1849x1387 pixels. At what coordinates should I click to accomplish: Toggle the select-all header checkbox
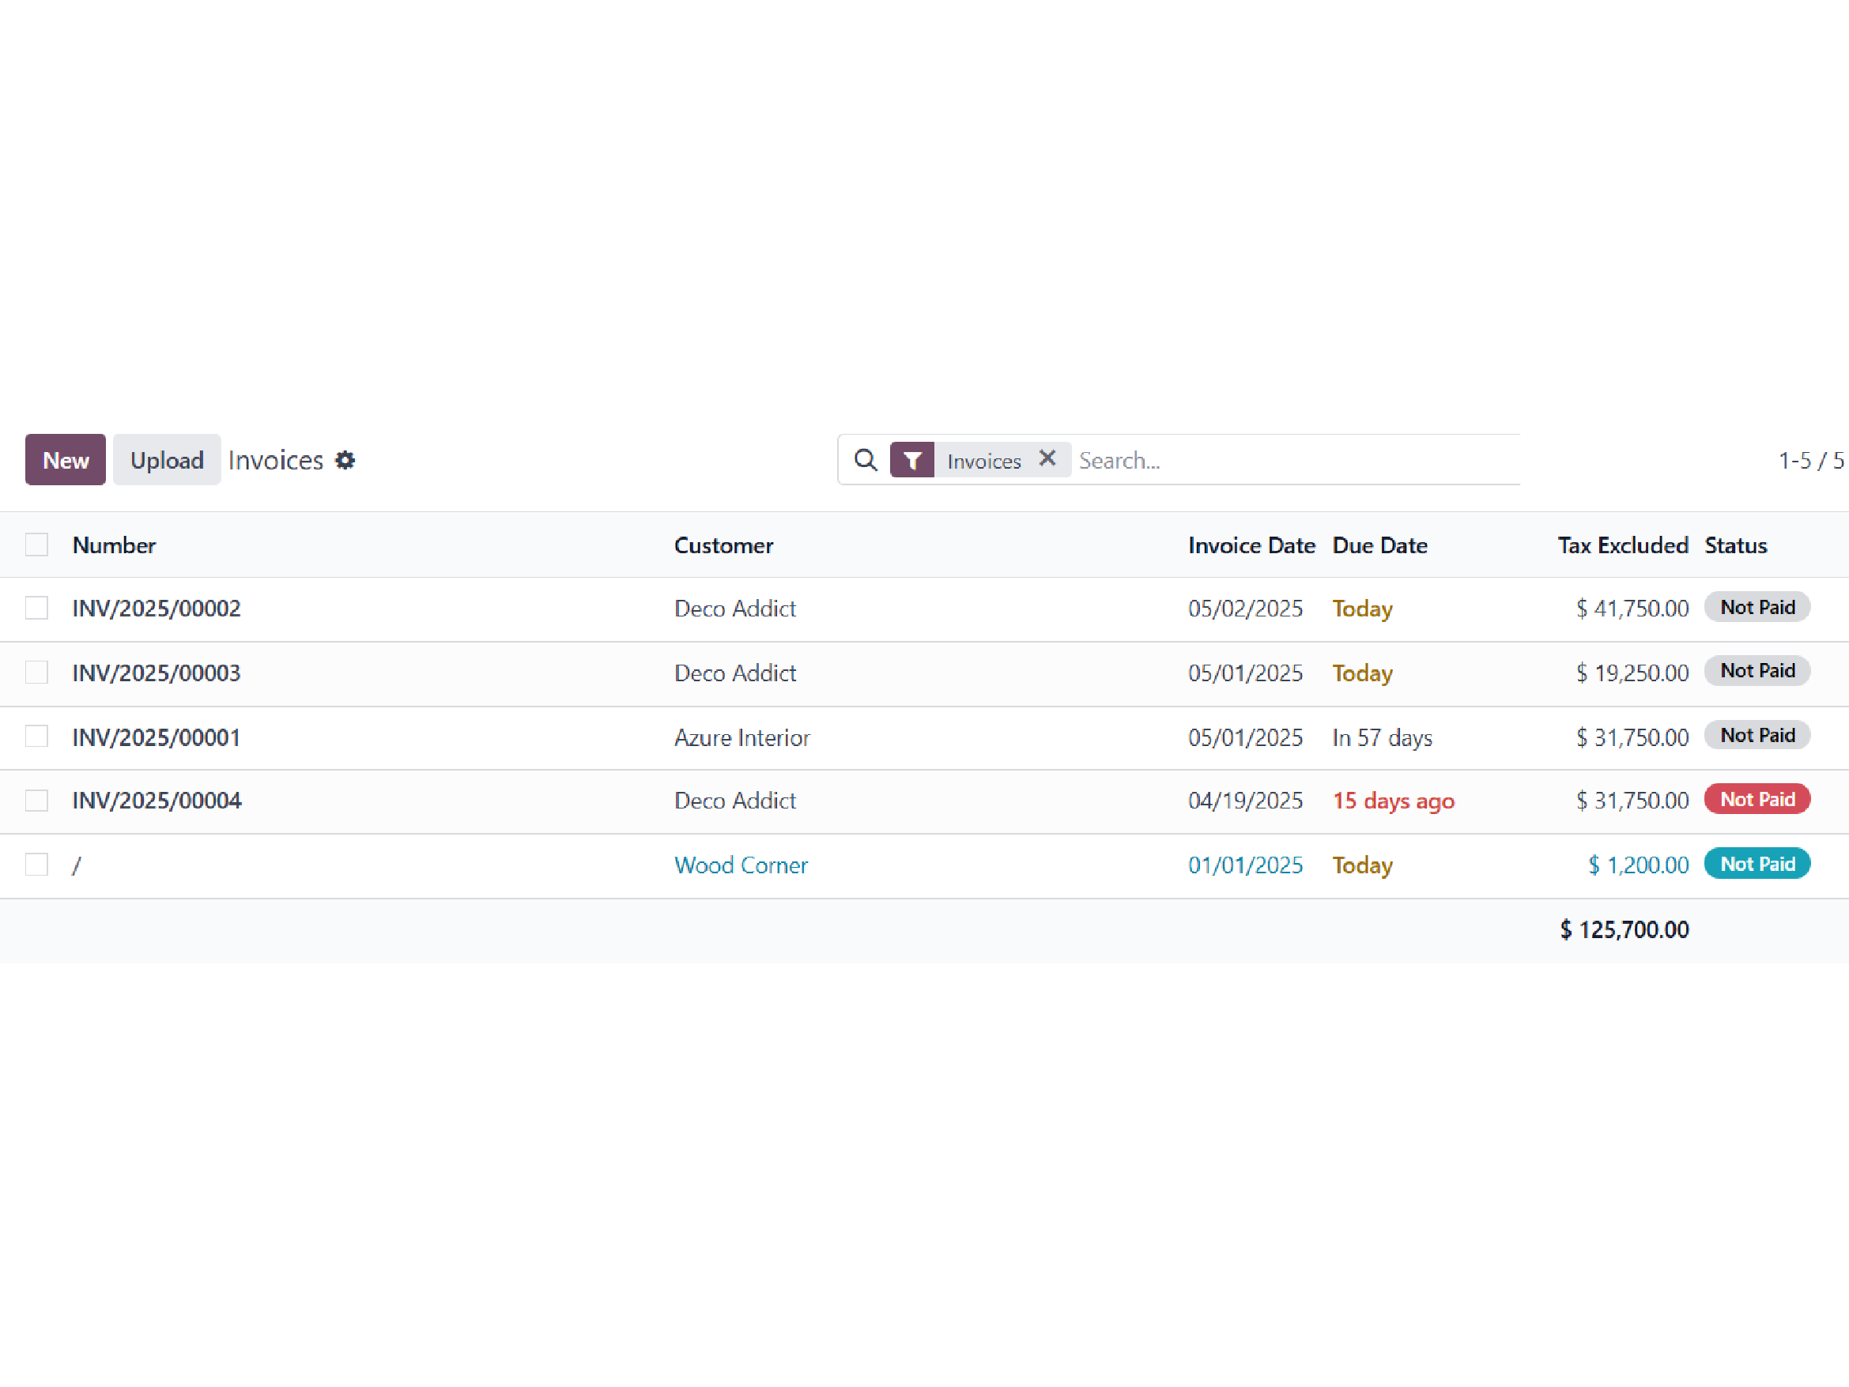coord(37,545)
